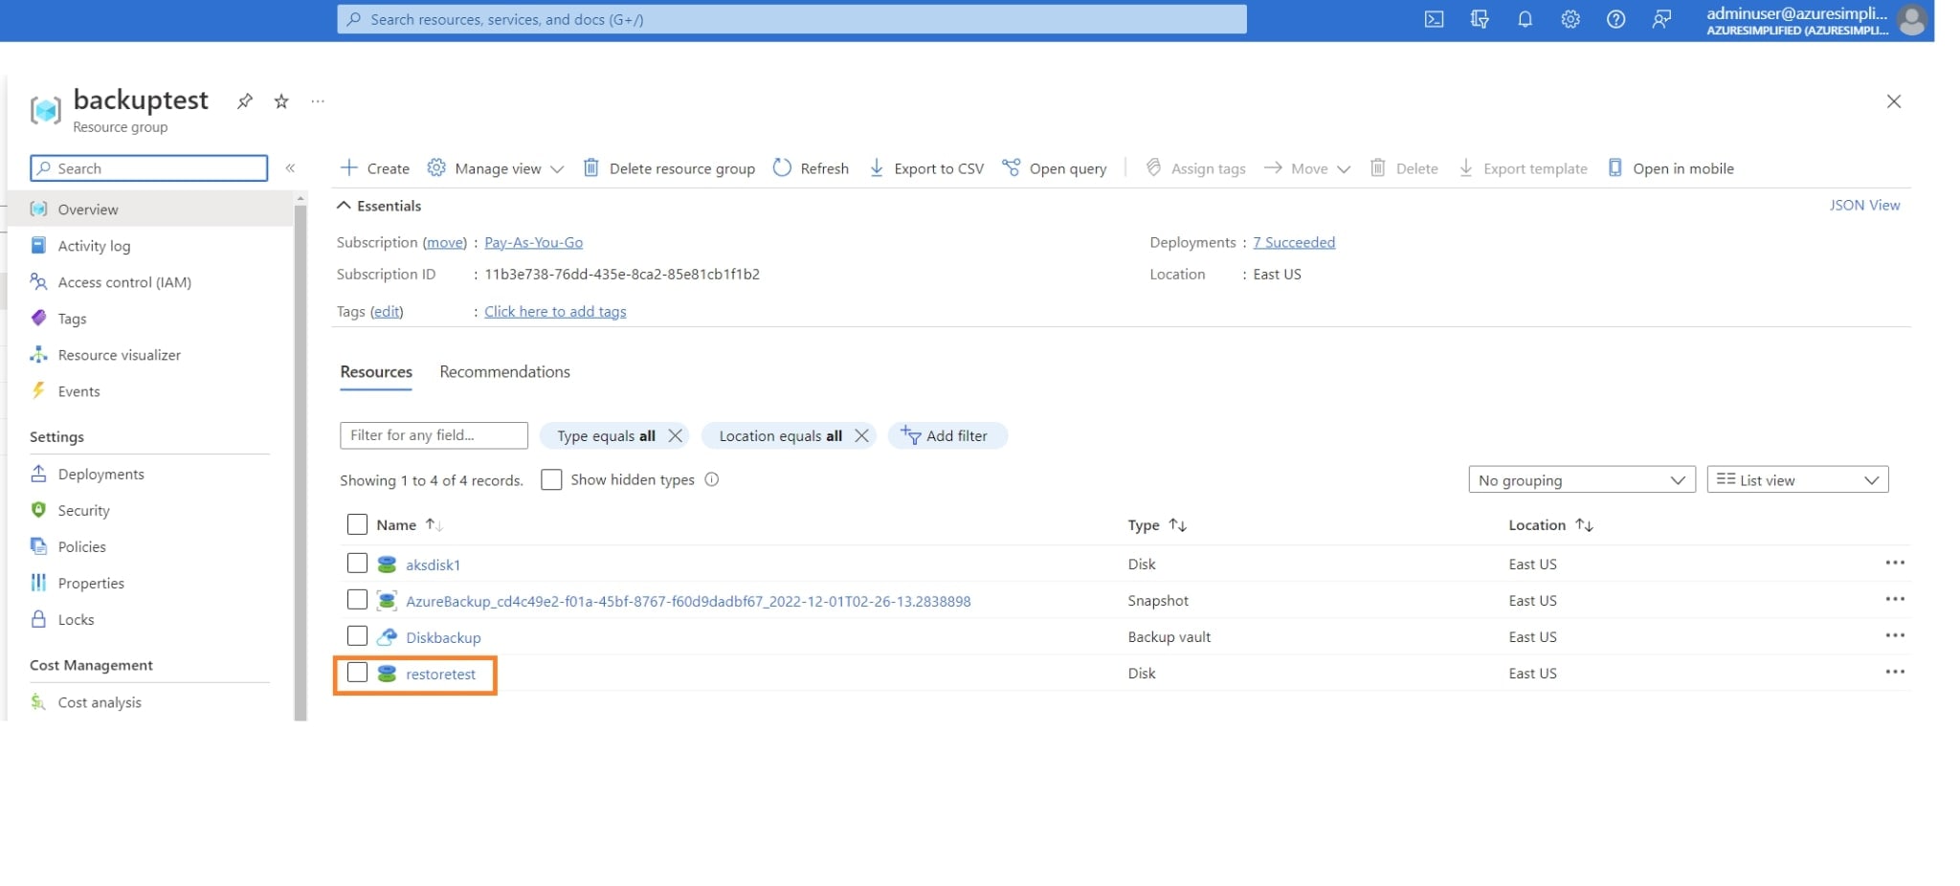Image resolution: width=1960 pixels, height=886 pixels.
Task: Click the help question mark icon
Action: (1615, 19)
